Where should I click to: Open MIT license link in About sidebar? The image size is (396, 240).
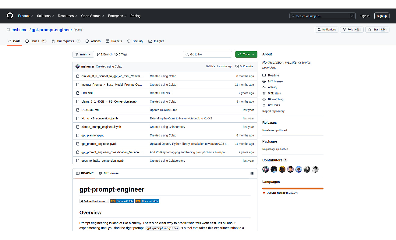(273, 81)
